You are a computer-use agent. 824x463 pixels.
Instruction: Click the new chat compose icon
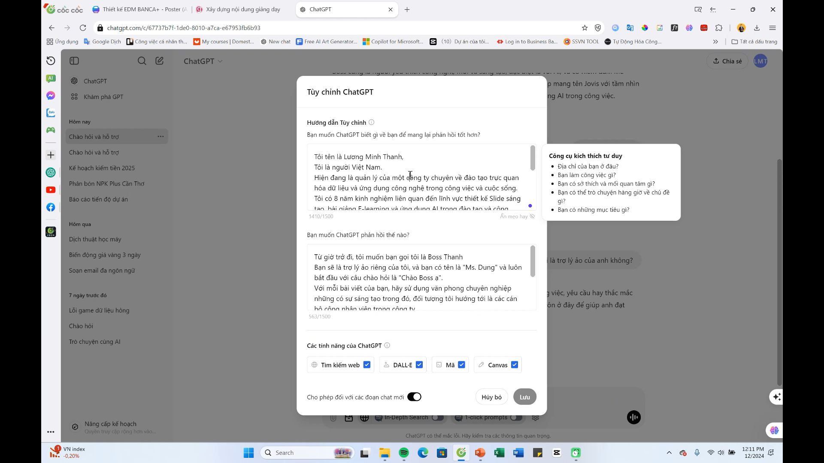click(159, 61)
